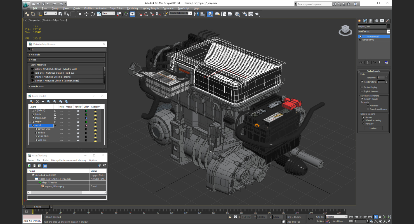Open the Rendering menu
This screenshot has width=414, height=224.
point(132,8)
